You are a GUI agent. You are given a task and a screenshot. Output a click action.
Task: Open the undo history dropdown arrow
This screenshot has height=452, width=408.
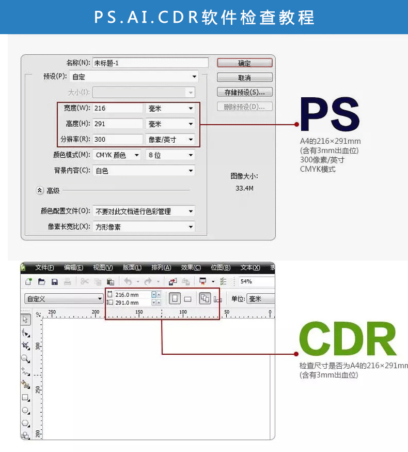tap(138, 281)
